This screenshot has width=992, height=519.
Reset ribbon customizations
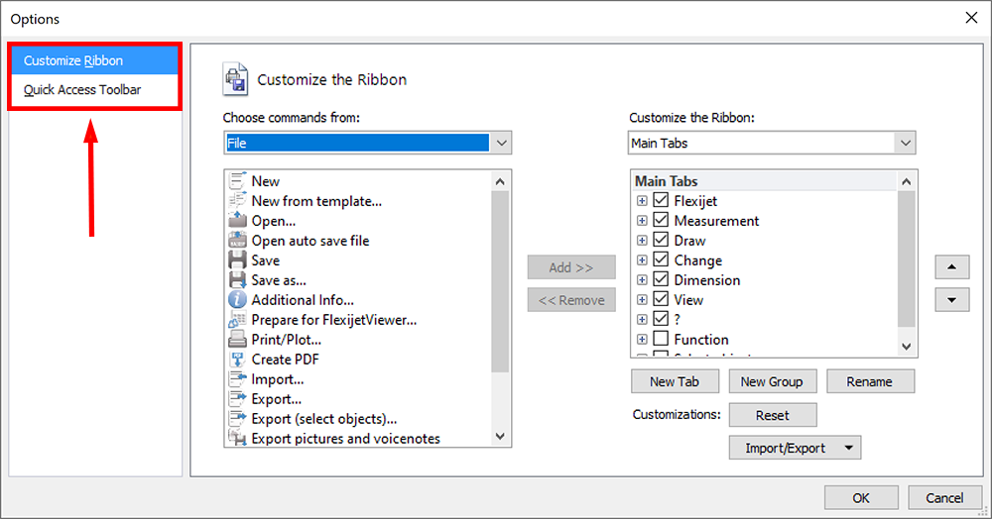pos(773,415)
